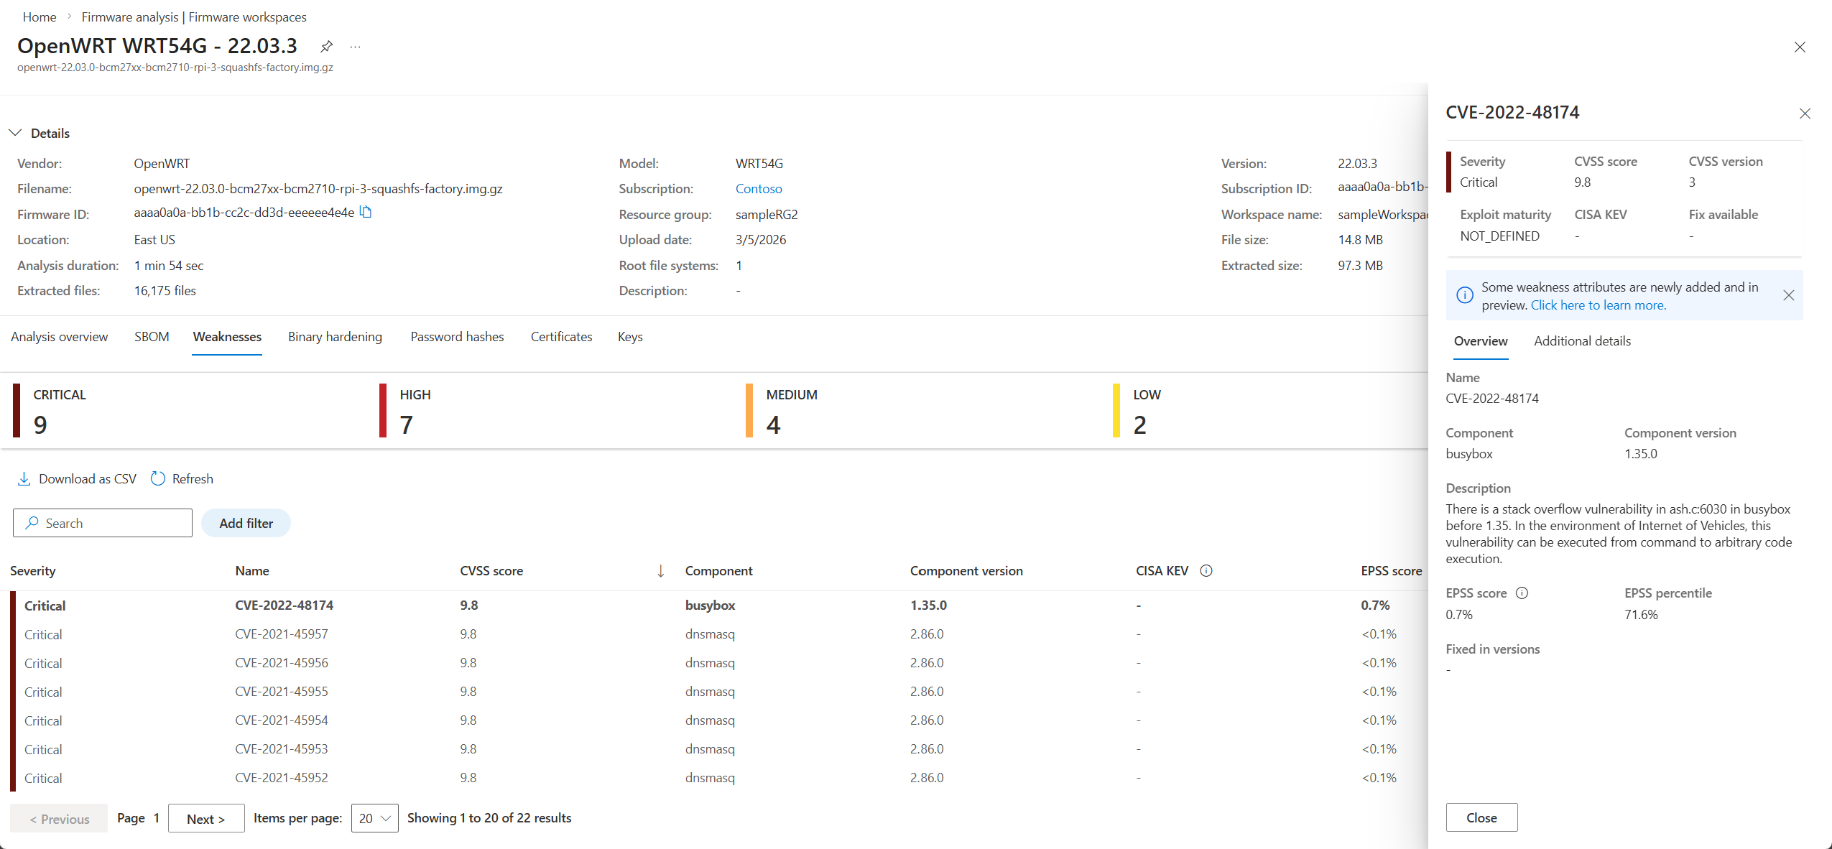
Task: Click the weaknesses Search field
Action: [103, 523]
